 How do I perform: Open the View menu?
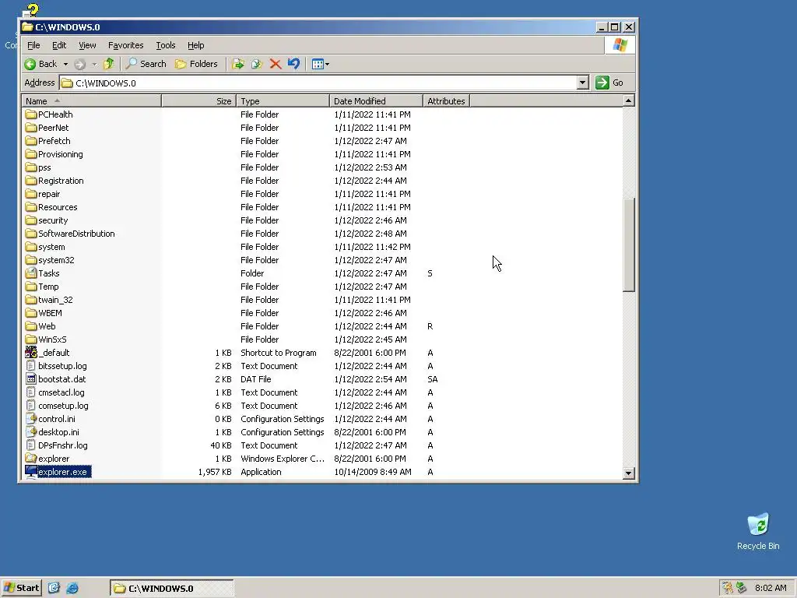click(87, 45)
